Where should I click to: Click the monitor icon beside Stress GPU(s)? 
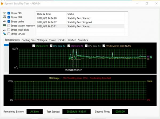pyautogui.click(x=5, y=34)
